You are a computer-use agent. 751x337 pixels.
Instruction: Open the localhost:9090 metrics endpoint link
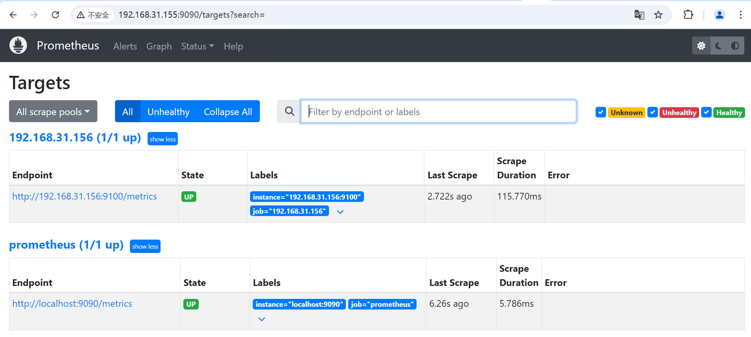tap(72, 304)
